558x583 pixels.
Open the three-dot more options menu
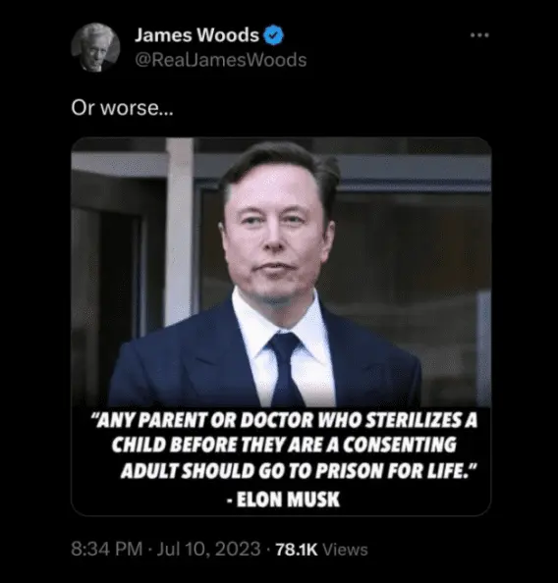tap(479, 35)
